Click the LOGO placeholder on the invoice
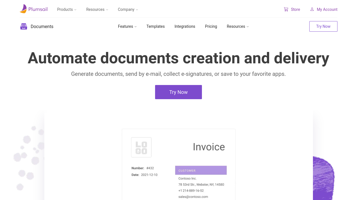Viewport: 357px width, 200px height. tap(141, 147)
